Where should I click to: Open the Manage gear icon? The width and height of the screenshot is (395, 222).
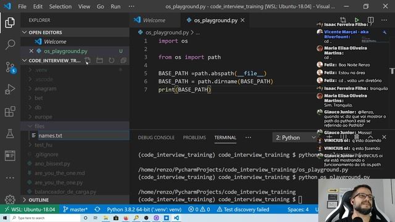[x=10, y=200]
